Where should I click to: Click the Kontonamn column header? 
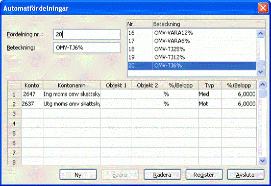(72, 85)
